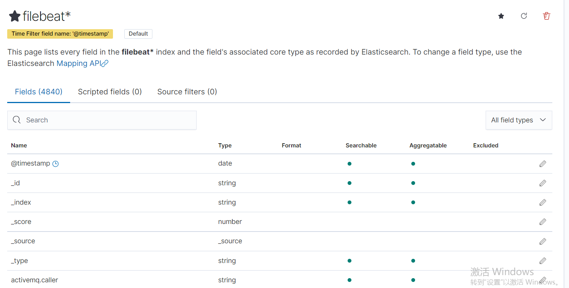Switch to Fields (4840) tab
This screenshot has height=288, width=569.
coord(39,92)
